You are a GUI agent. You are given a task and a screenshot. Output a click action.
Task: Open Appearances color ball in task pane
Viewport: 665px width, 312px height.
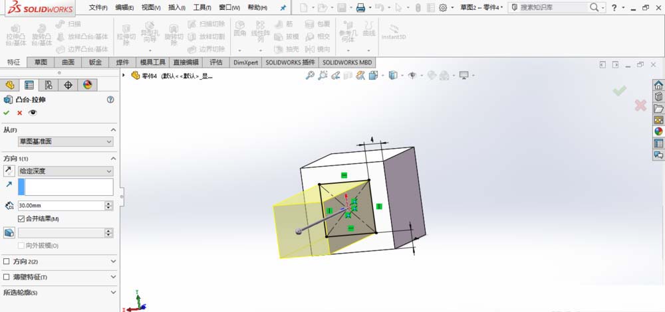(658, 131)
